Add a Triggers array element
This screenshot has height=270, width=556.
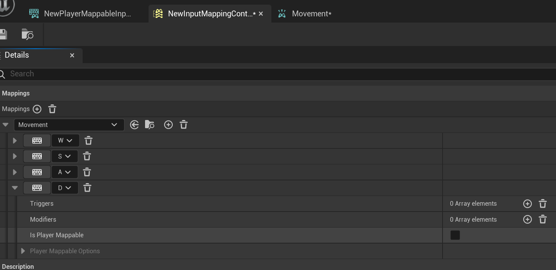[527, 204]
